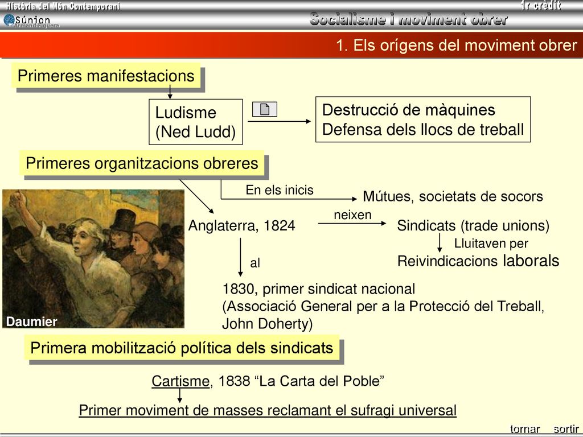This screenshot has height=437, width=583.
Task: Click the 'neixen' arrow label
Action: coord(352,215)
